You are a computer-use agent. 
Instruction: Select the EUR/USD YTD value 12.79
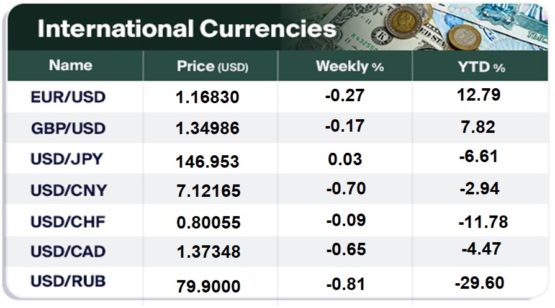pyautogui.click(x=478, y=96)
